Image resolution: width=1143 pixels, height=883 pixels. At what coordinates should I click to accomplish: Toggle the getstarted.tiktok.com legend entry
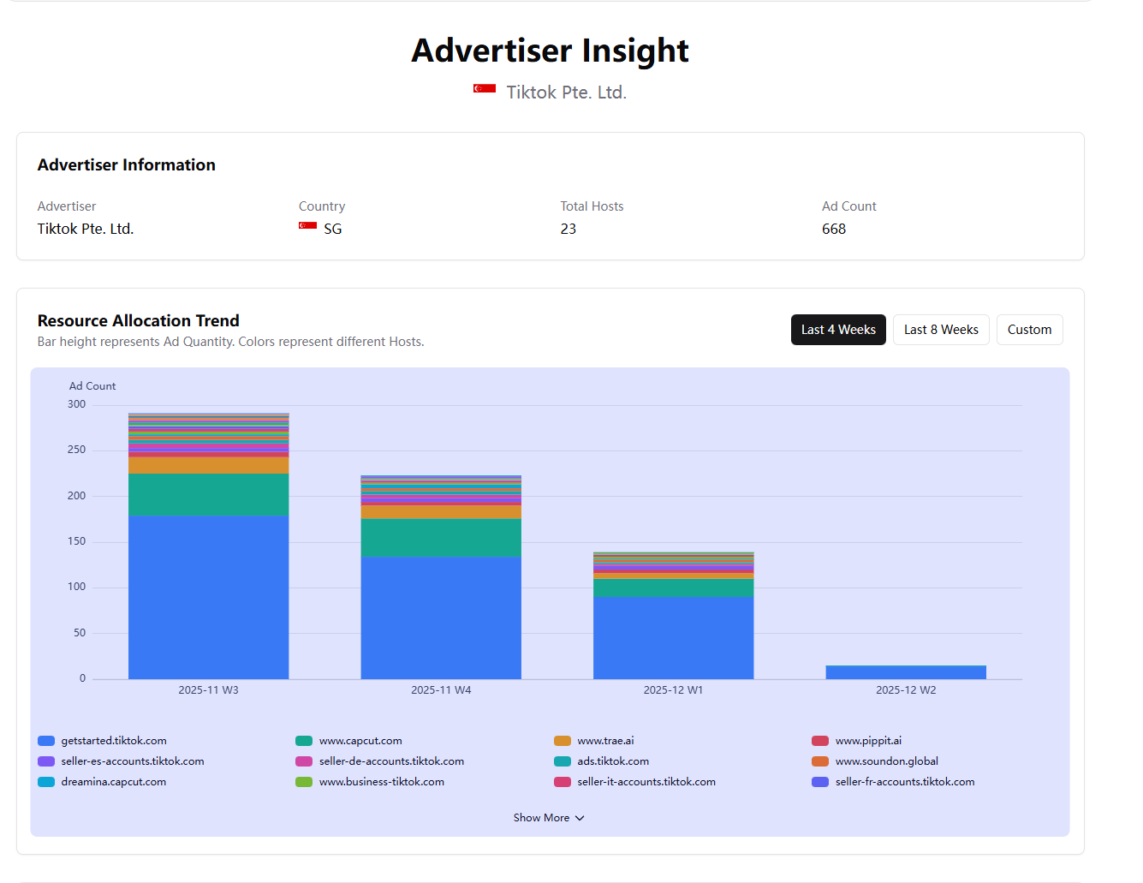pos(103,741)
